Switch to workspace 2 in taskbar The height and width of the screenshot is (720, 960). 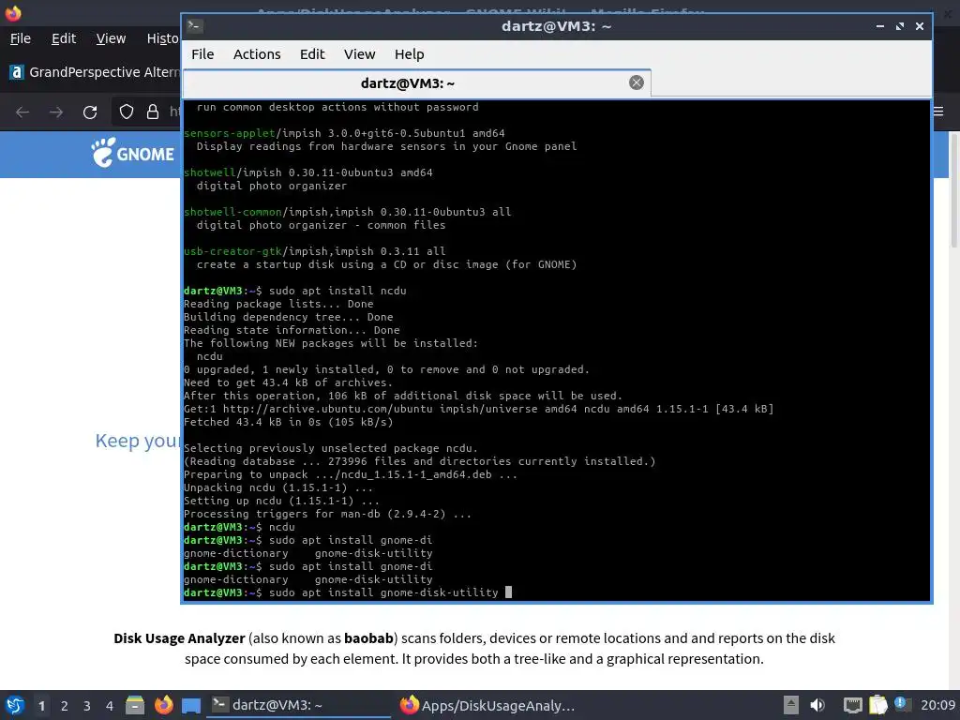pyautogui.click(x=65, y=706)
